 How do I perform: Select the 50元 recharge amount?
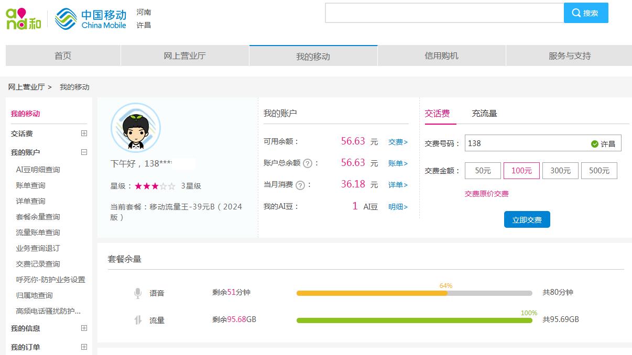[483, 171]
